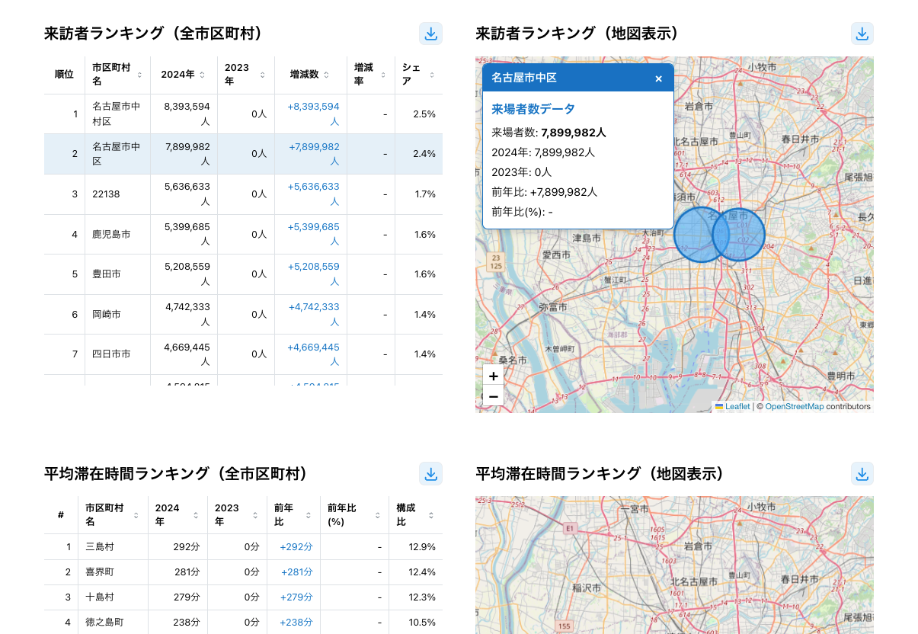Click the +5,208,559人 change value
The image size is (918, 634).
(x=314, y=274)
